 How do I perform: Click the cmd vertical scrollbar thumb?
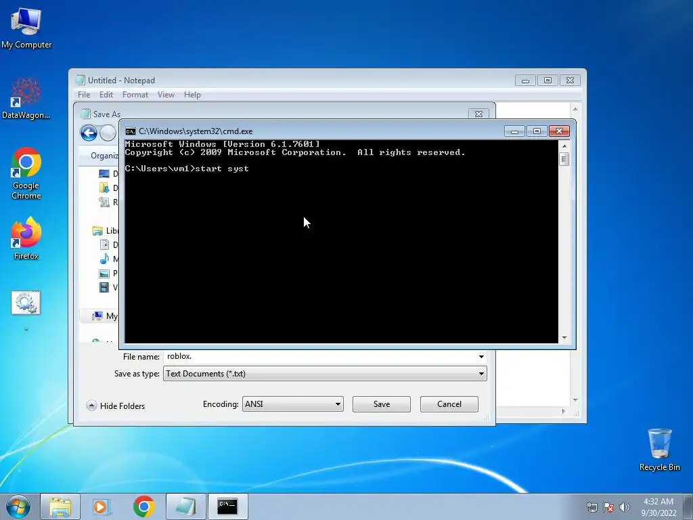point(564,158)
